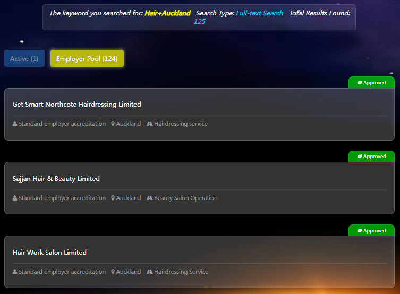Click leaf icon in Hair Work Salon Approved badge

(x=360, y=230)
